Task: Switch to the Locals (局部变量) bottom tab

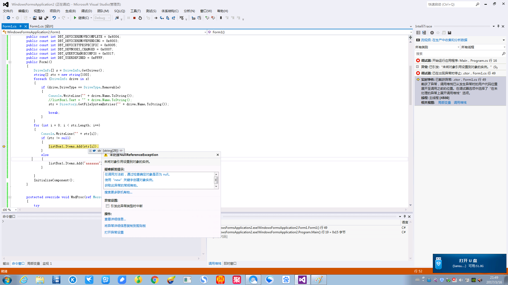Action: pyautogui.click(x=33, y=263)
